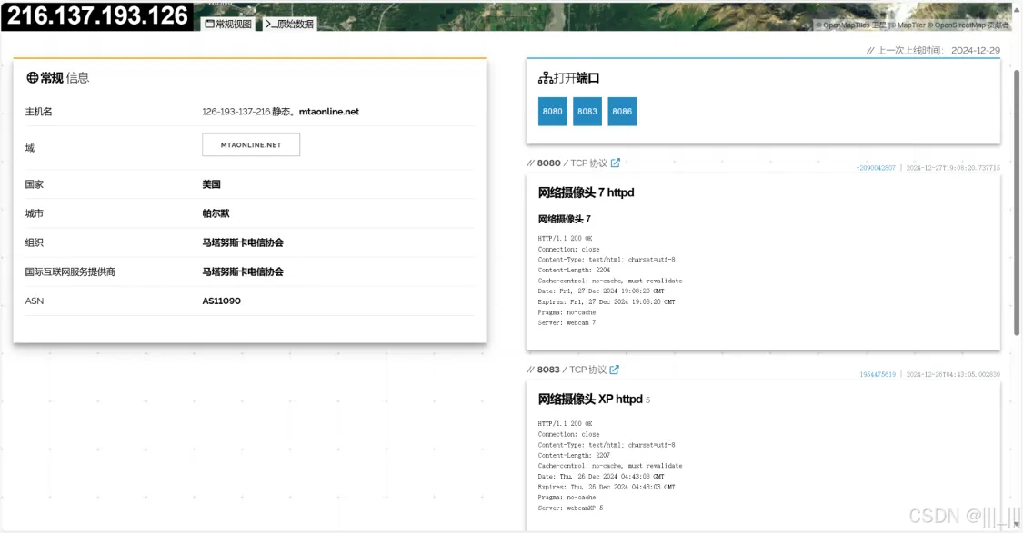Select the 8083 port button
This screenshot has width=1023, height=533.
tap(587, 112)
